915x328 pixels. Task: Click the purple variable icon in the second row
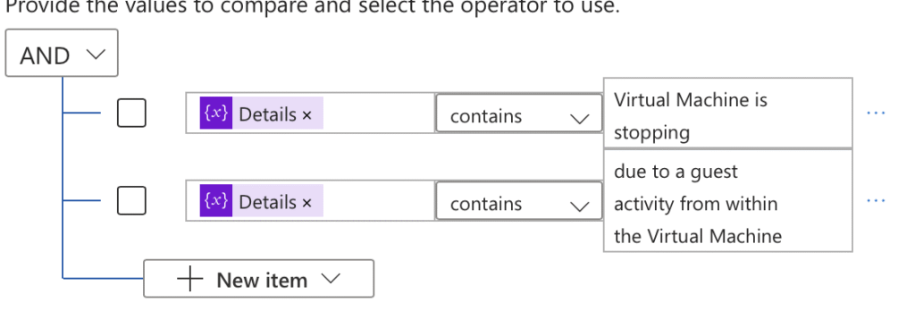tap(216, 200)
